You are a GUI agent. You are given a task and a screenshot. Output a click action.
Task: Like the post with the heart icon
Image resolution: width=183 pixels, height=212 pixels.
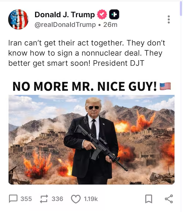pyautogui.click(x=76, y=199)
